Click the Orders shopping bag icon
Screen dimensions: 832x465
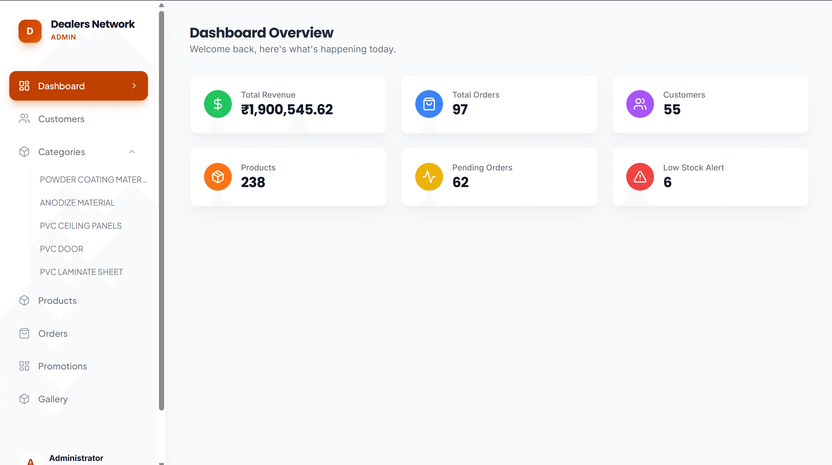click(x=24, y=333)
